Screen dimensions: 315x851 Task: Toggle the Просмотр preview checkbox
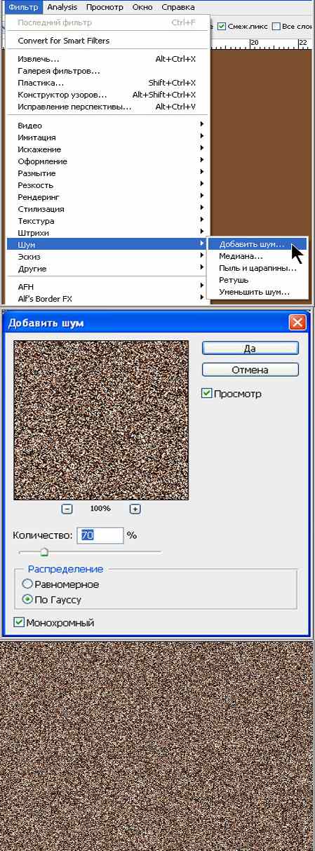[206, 394]
